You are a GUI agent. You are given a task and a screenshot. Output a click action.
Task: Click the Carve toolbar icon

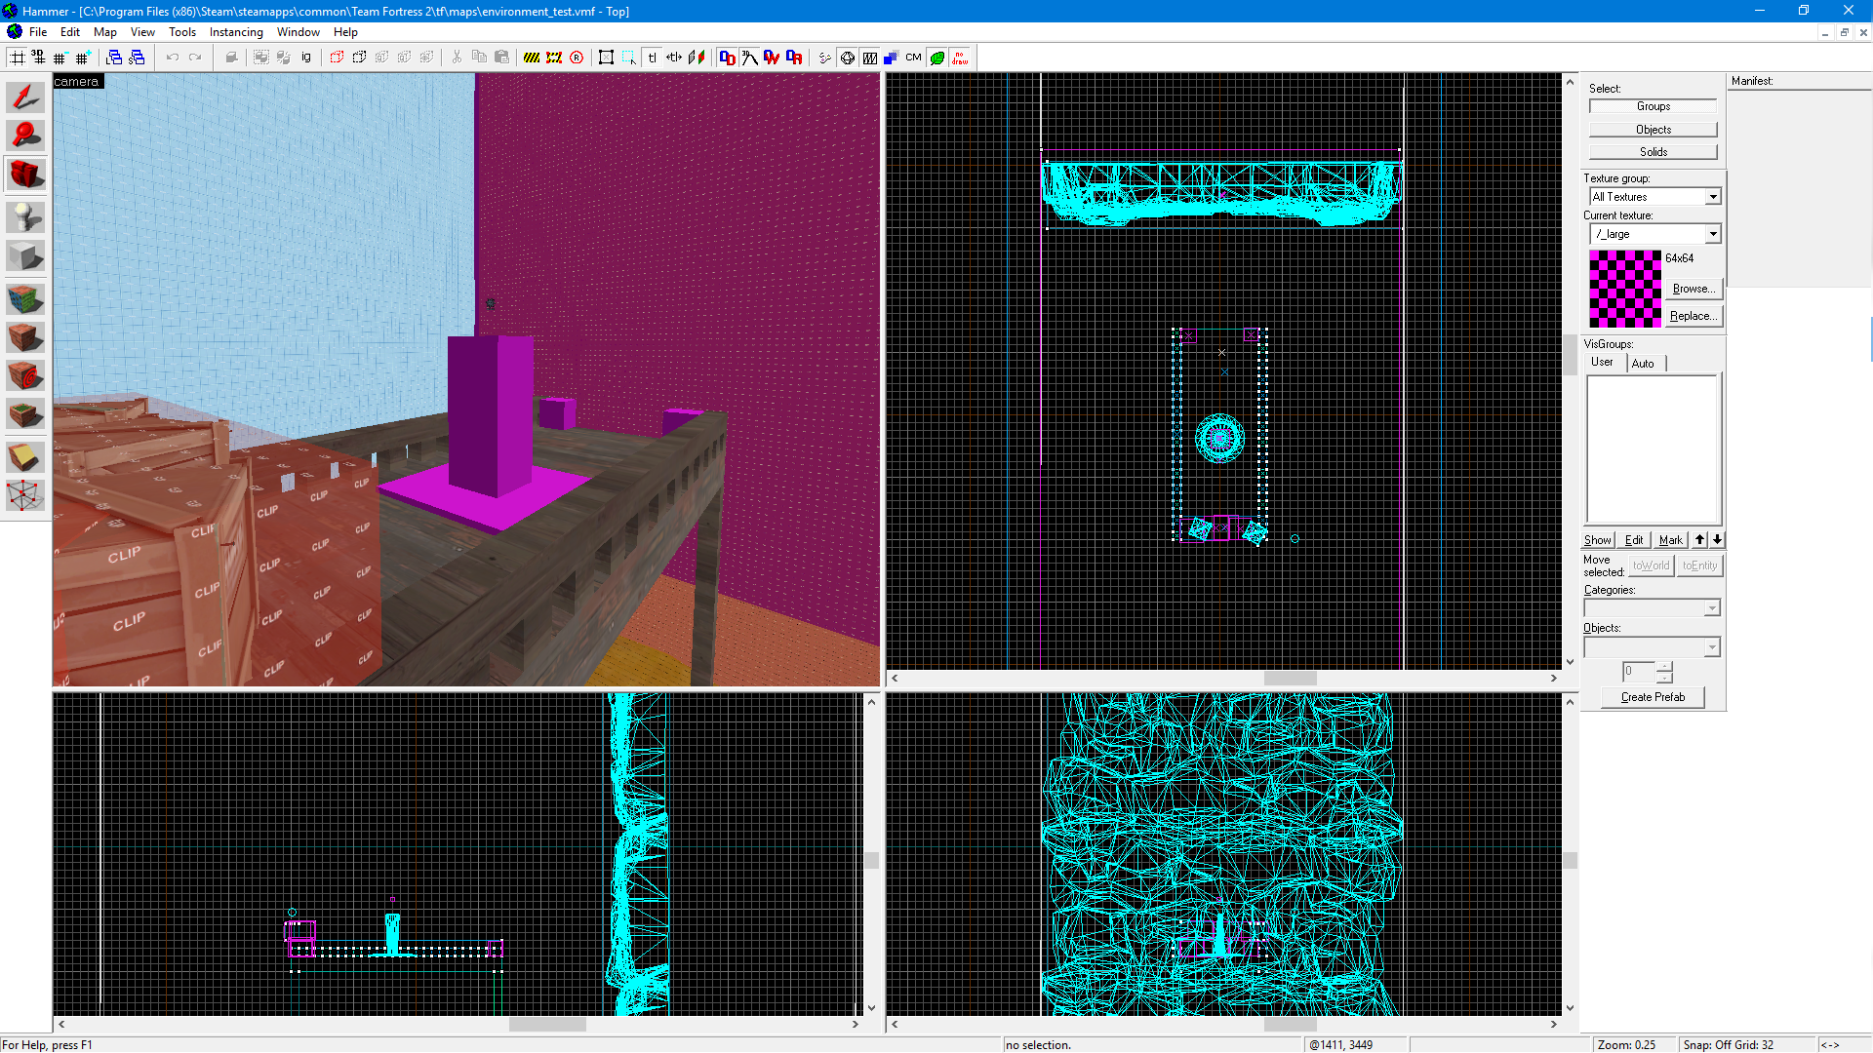[231, 58]
